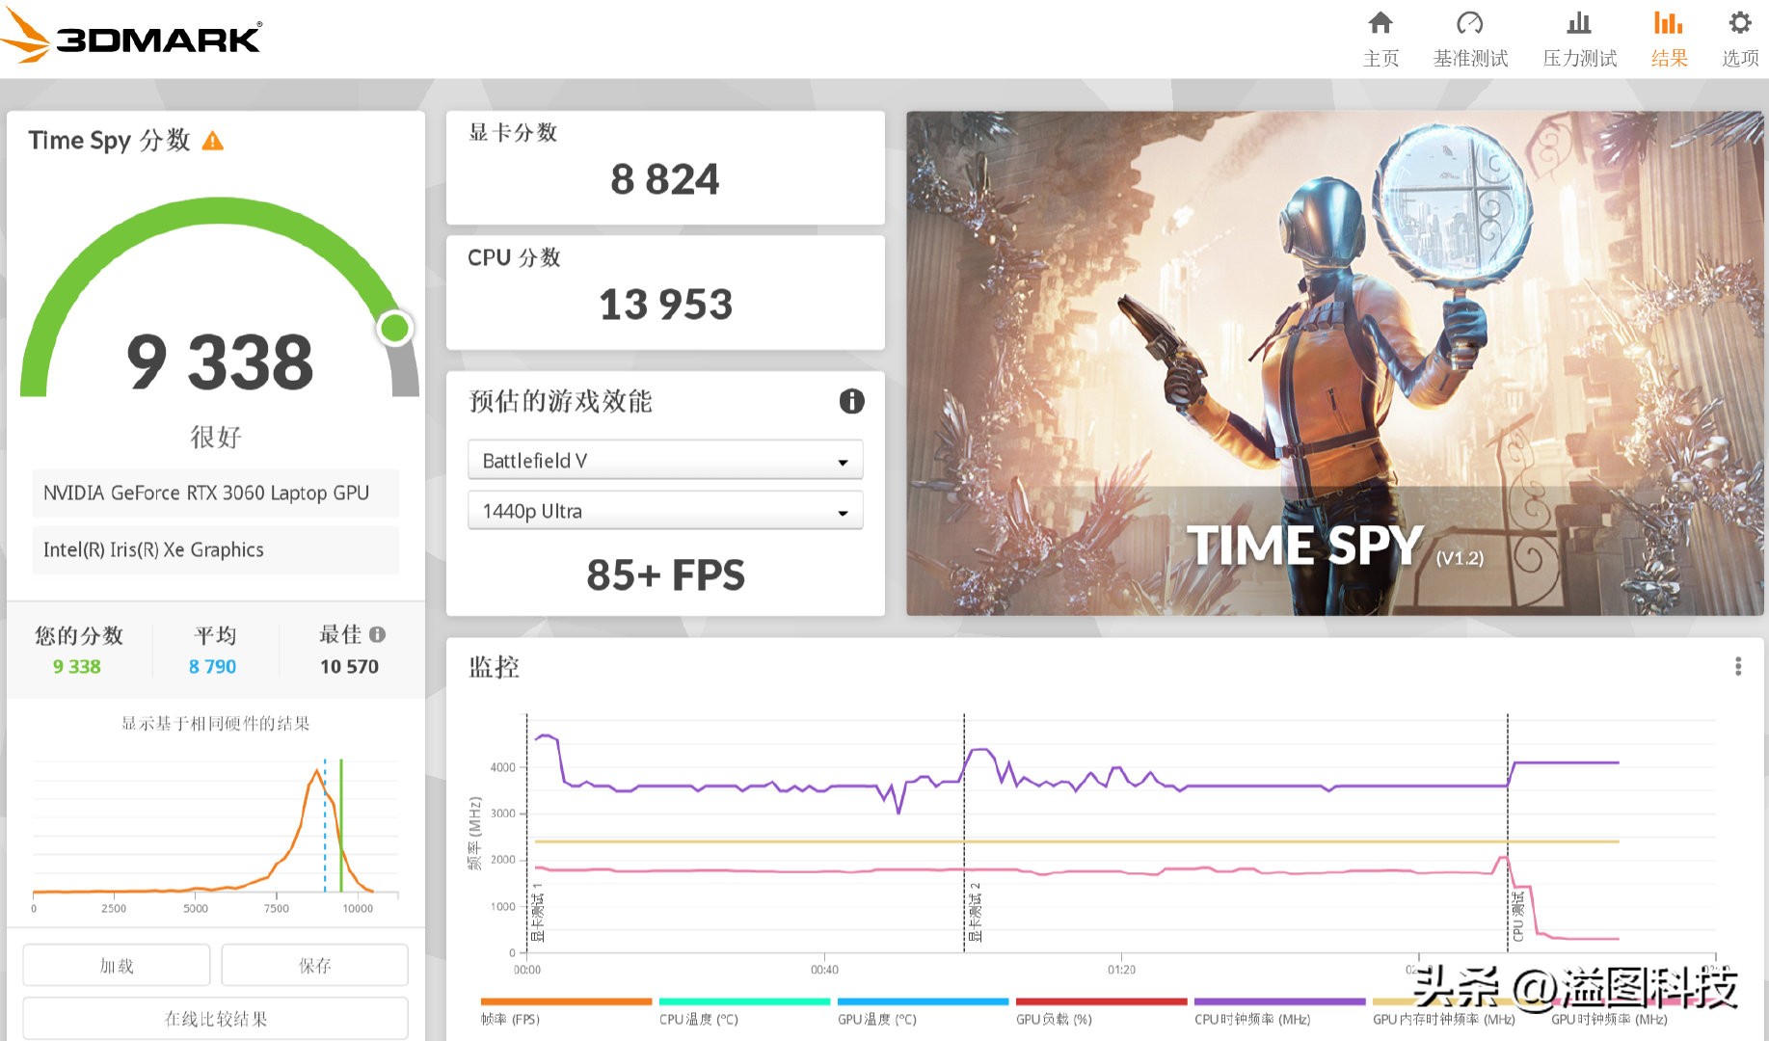Toggle the 帧率 (FPS) legend series

coord(566,1011)
